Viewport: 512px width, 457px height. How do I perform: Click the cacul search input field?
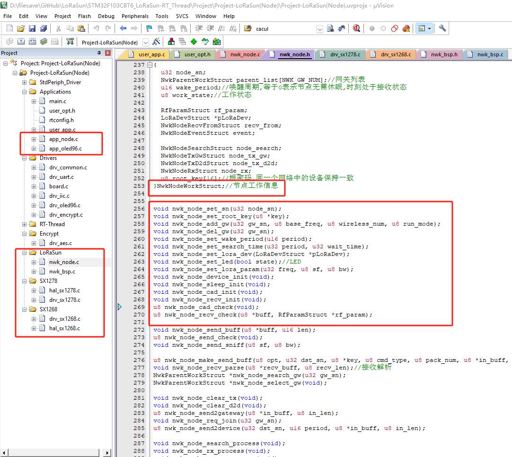285,29
